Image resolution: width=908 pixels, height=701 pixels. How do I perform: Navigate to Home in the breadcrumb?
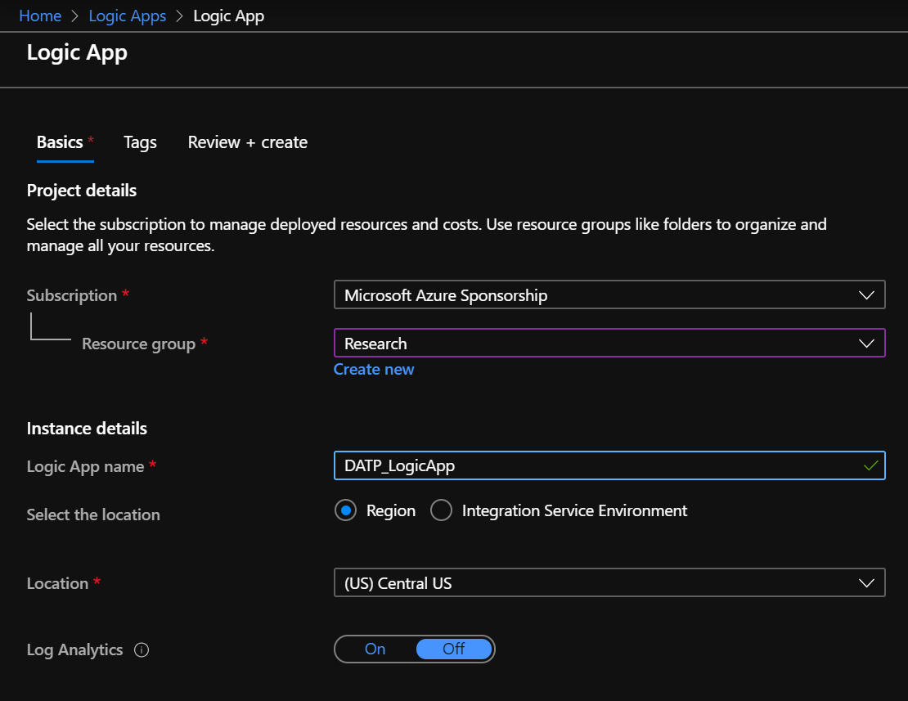coord(40,16)
